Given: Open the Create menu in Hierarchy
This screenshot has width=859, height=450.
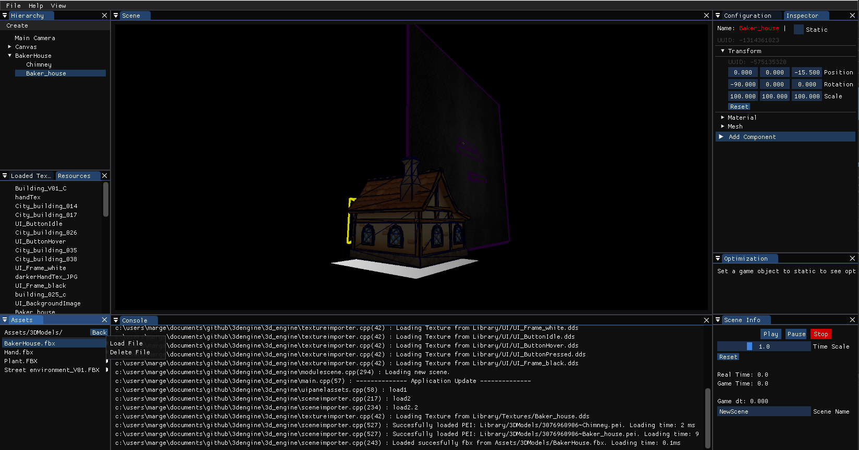Looking at the screenshot, I should coord(17,25).
